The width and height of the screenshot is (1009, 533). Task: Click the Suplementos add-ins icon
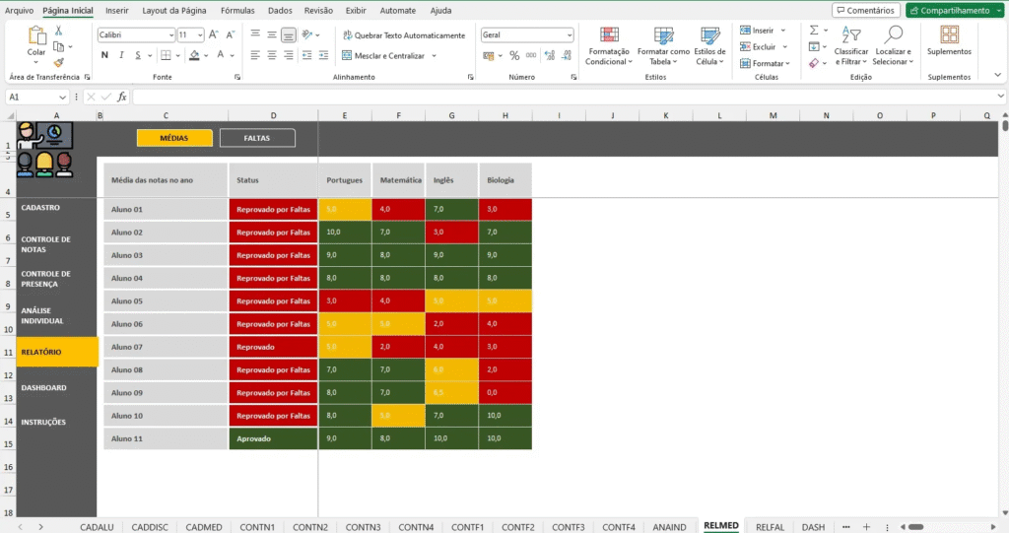point(949,40)
